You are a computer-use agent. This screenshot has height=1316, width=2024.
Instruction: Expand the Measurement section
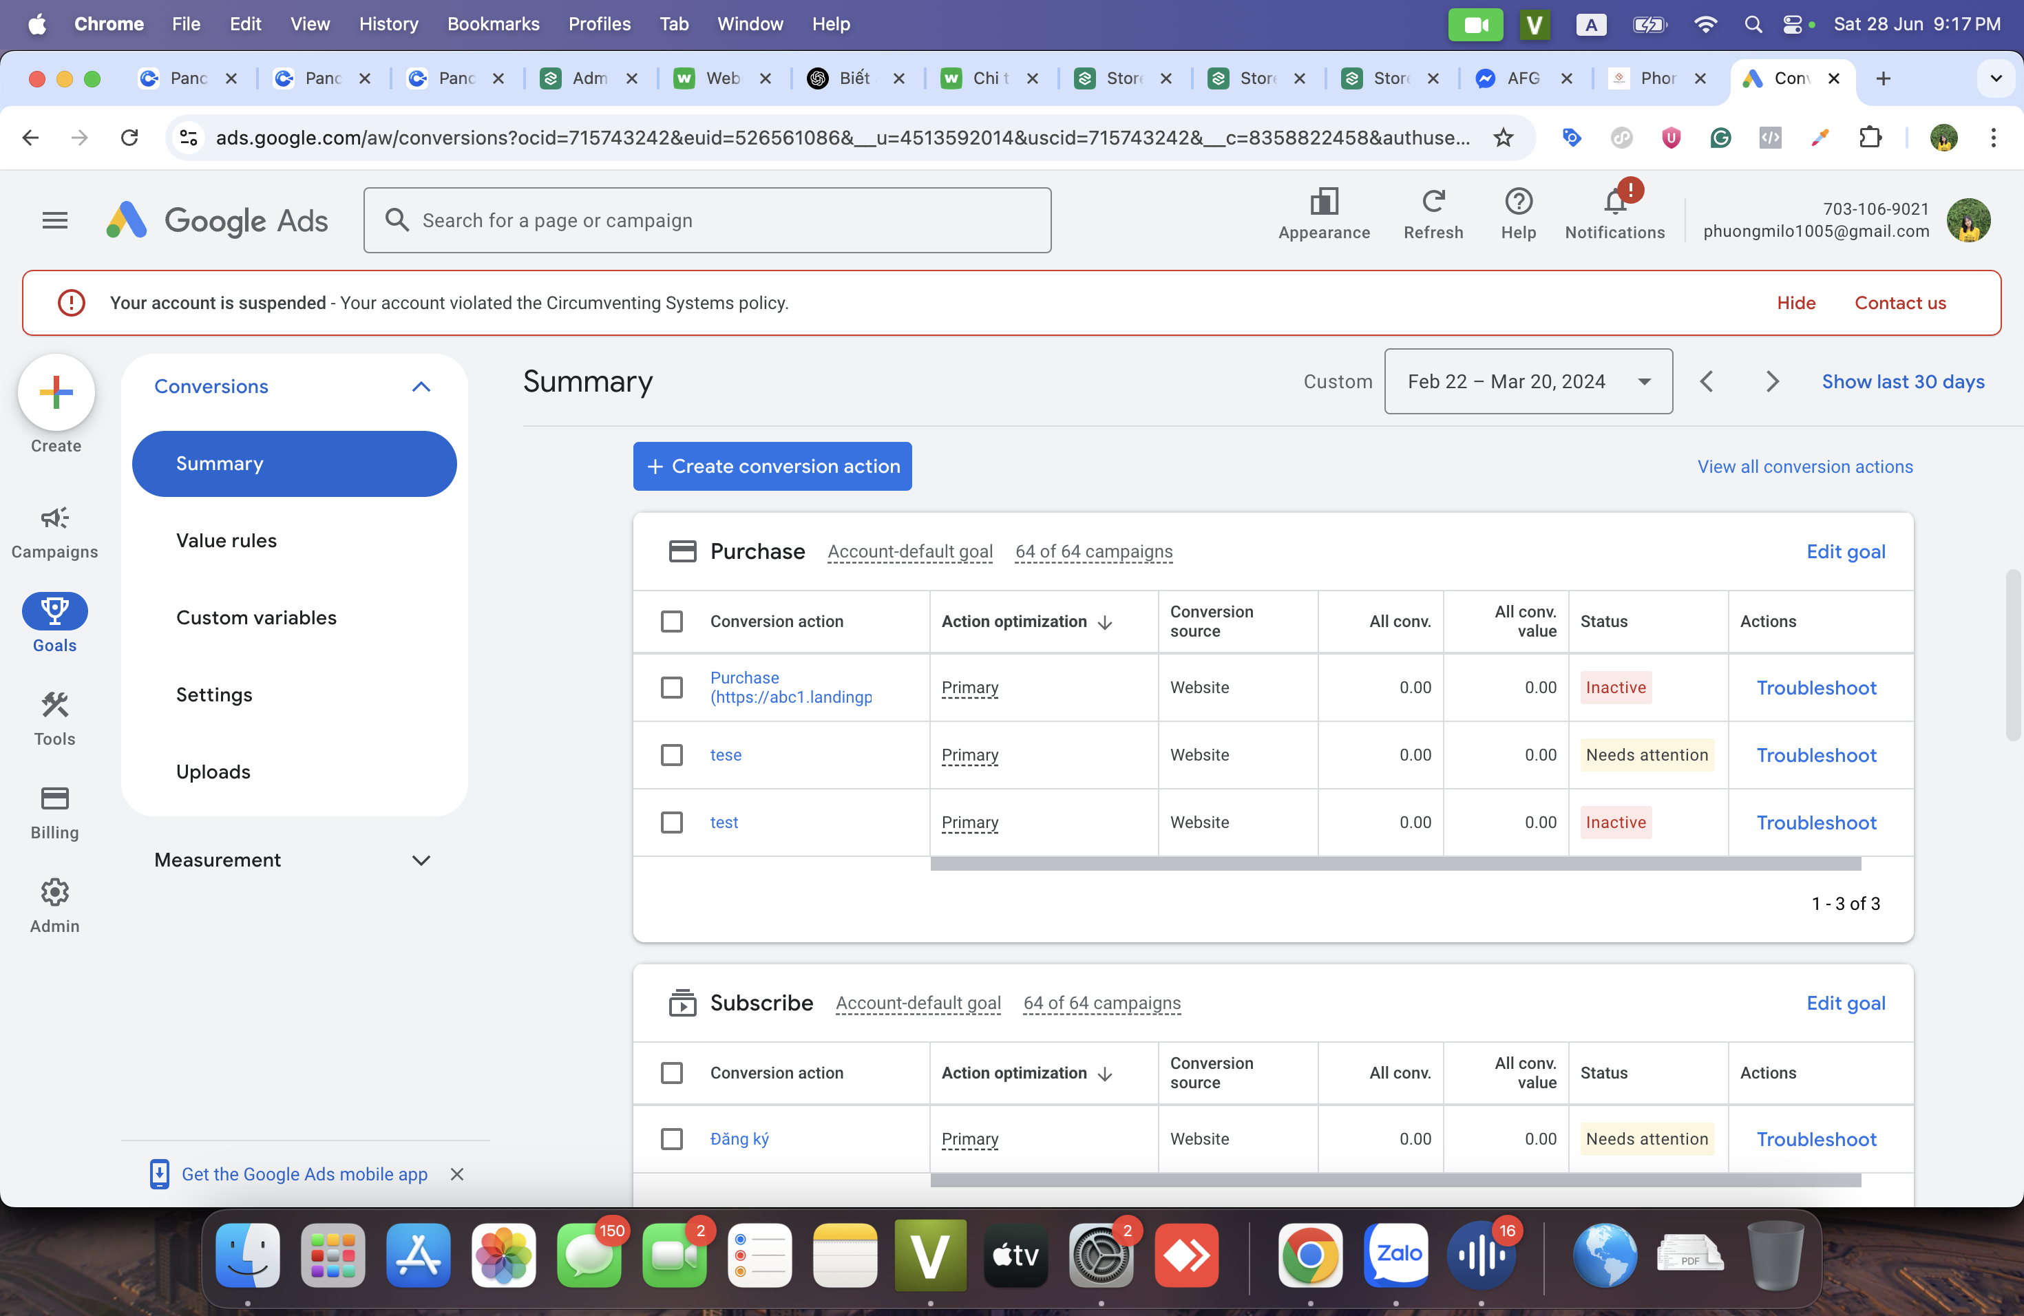click(x=421, y=860)
